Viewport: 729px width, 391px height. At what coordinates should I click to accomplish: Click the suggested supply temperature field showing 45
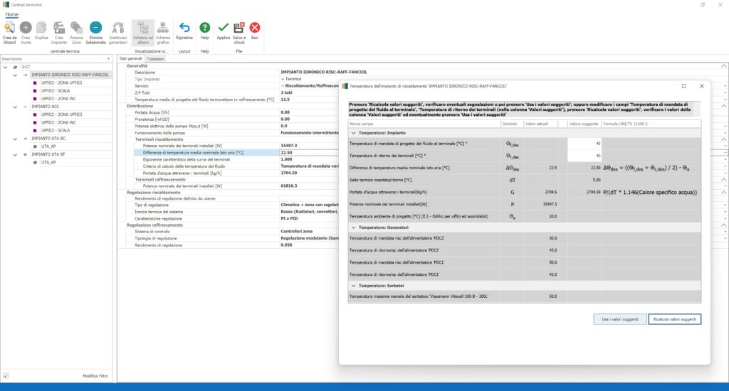coord(584,144)
